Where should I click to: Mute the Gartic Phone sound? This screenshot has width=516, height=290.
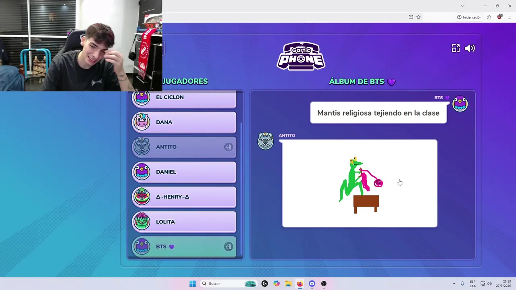[x=470, y=48]
